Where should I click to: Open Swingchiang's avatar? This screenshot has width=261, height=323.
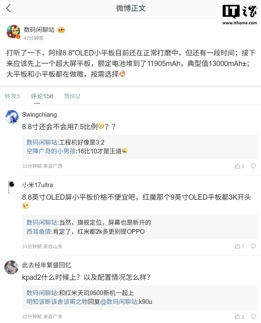click(12, 117)
